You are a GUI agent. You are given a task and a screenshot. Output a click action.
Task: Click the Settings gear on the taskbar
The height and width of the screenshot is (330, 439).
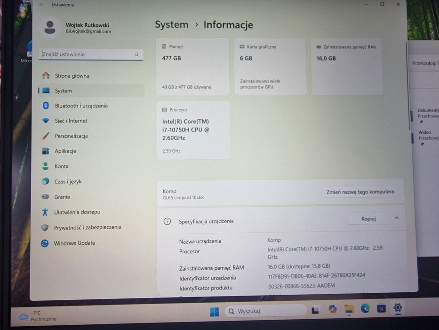398,307
